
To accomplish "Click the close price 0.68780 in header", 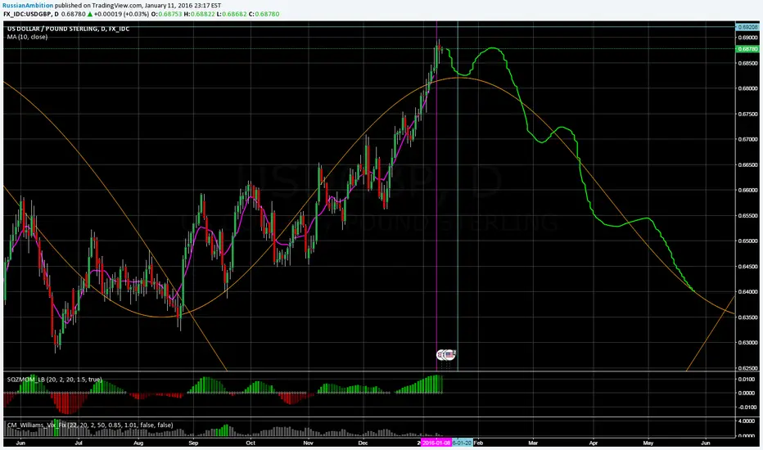I will pos(267,14).
